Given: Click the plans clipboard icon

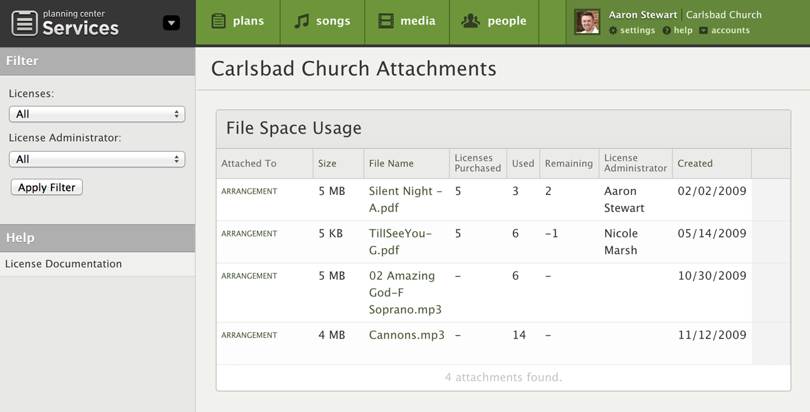Looking at the screenshot, I should pos(218,20).
